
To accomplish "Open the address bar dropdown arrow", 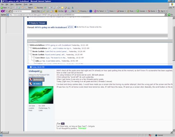I will 166,15.
